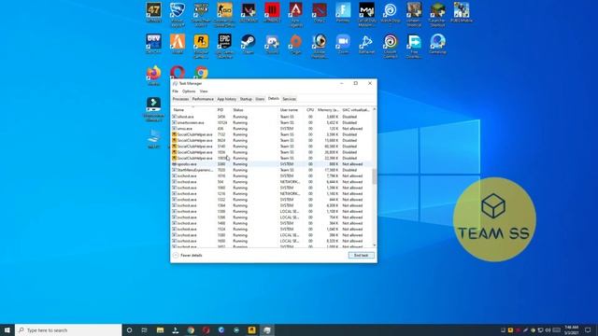Click the End task button
Image resolution: width=598 pixels, height=336 pixels.
point(362,255)
